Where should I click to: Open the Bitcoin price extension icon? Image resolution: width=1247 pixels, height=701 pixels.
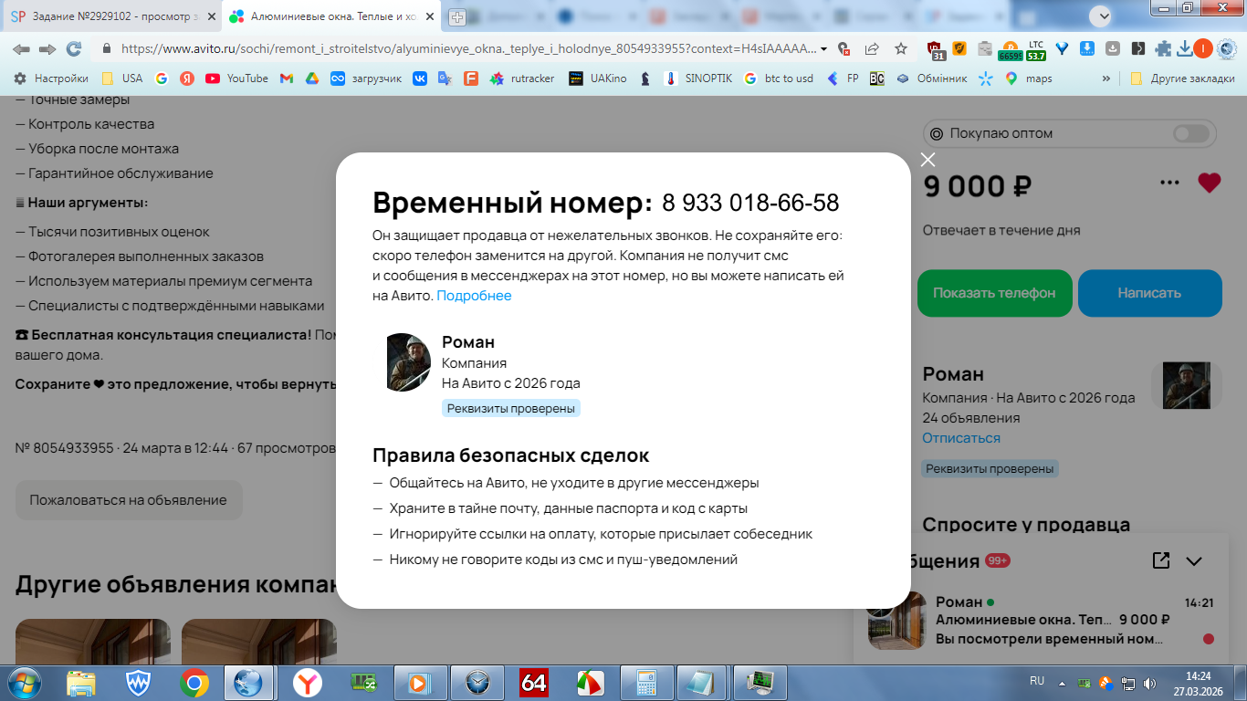click(1010, 50)
